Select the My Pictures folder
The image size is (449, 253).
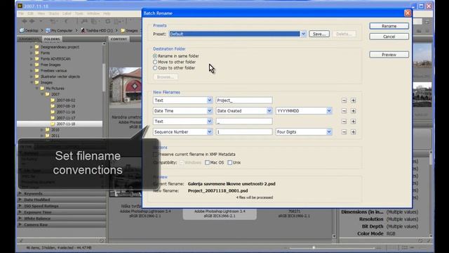click(x=55, y=89)
